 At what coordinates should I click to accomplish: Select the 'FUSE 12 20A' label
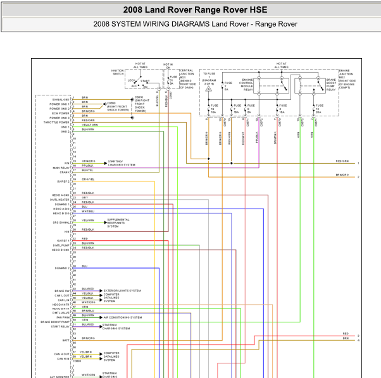[320, 109]
